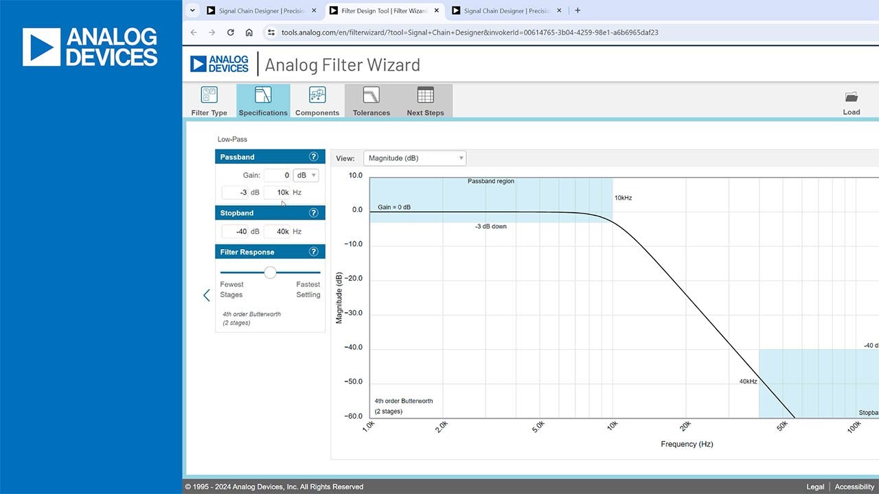The image size is (879, 494).
Task: Click the Fastest Settling label
Action: [308, 290]
